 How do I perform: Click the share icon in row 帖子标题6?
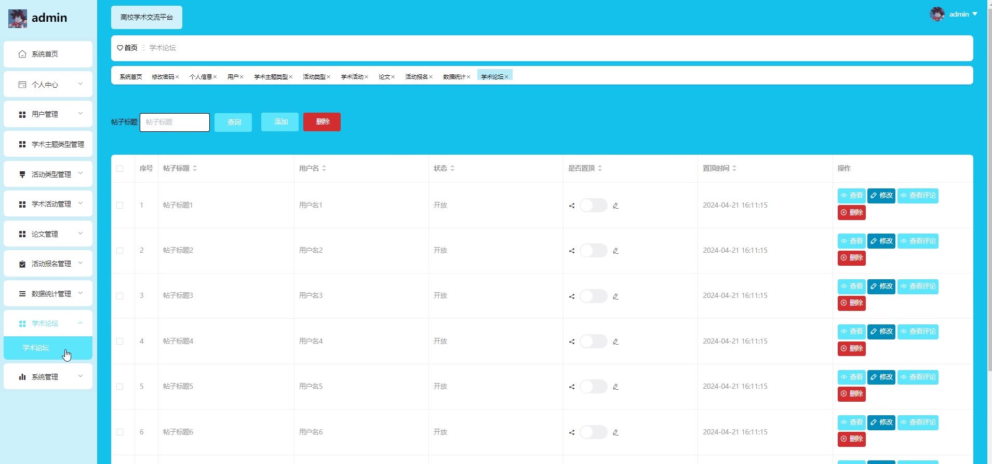point(572,432)
